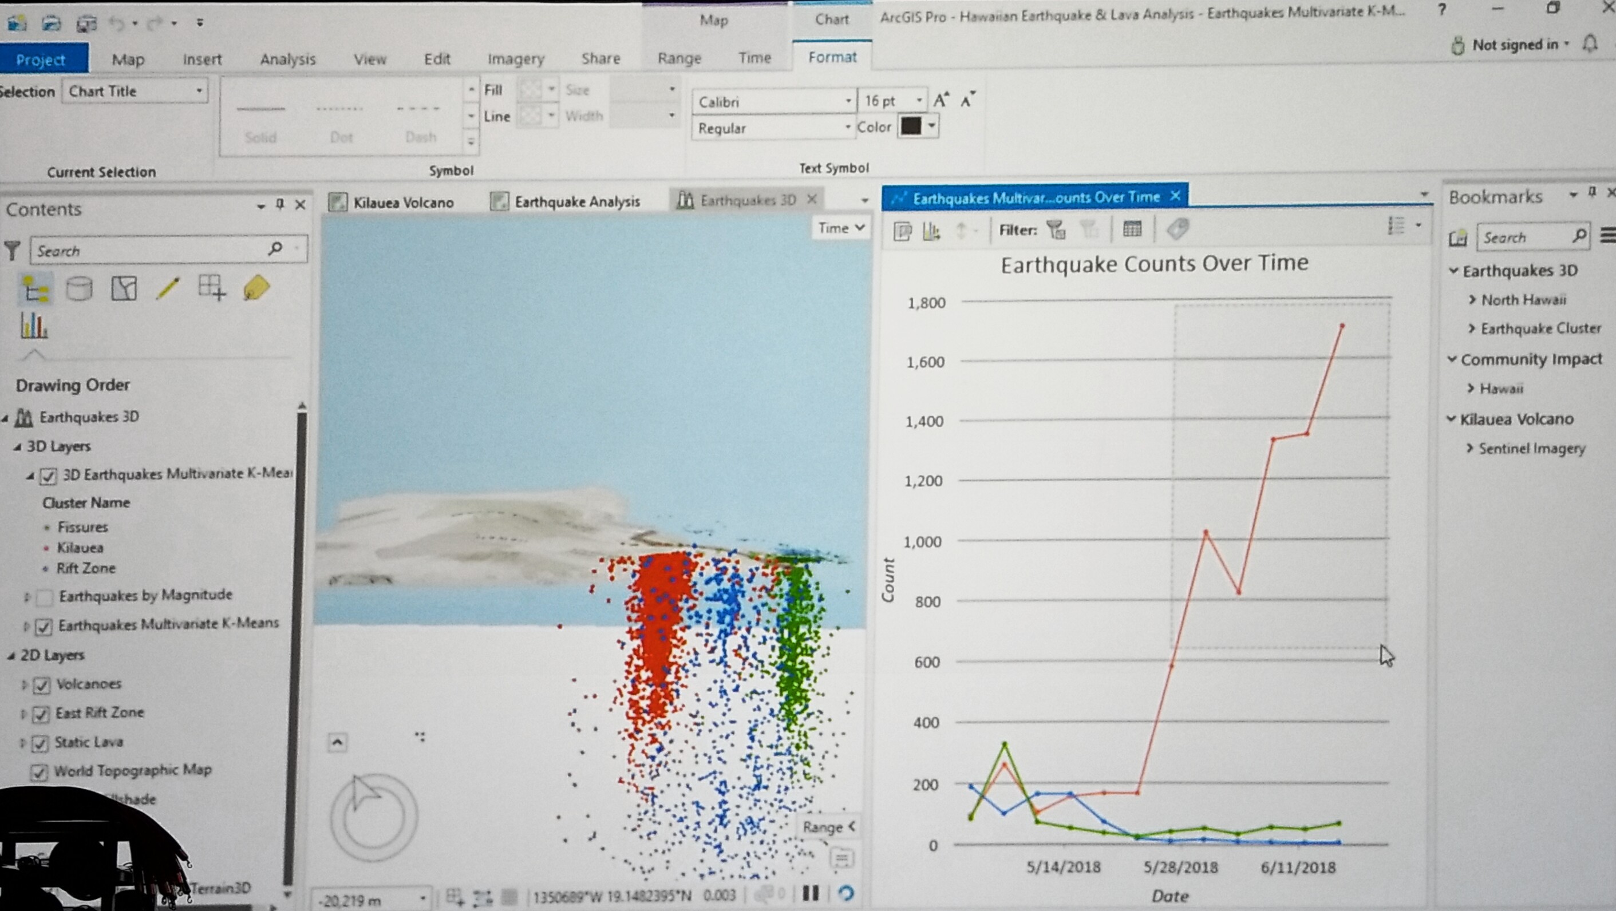This screenshot has width=1616, height=911.
Task: Click Increase font size icon
Action: click(941, 100)
